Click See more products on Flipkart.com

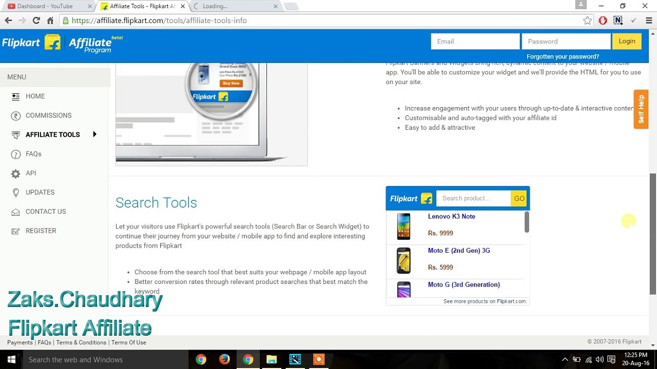(485, 301)
